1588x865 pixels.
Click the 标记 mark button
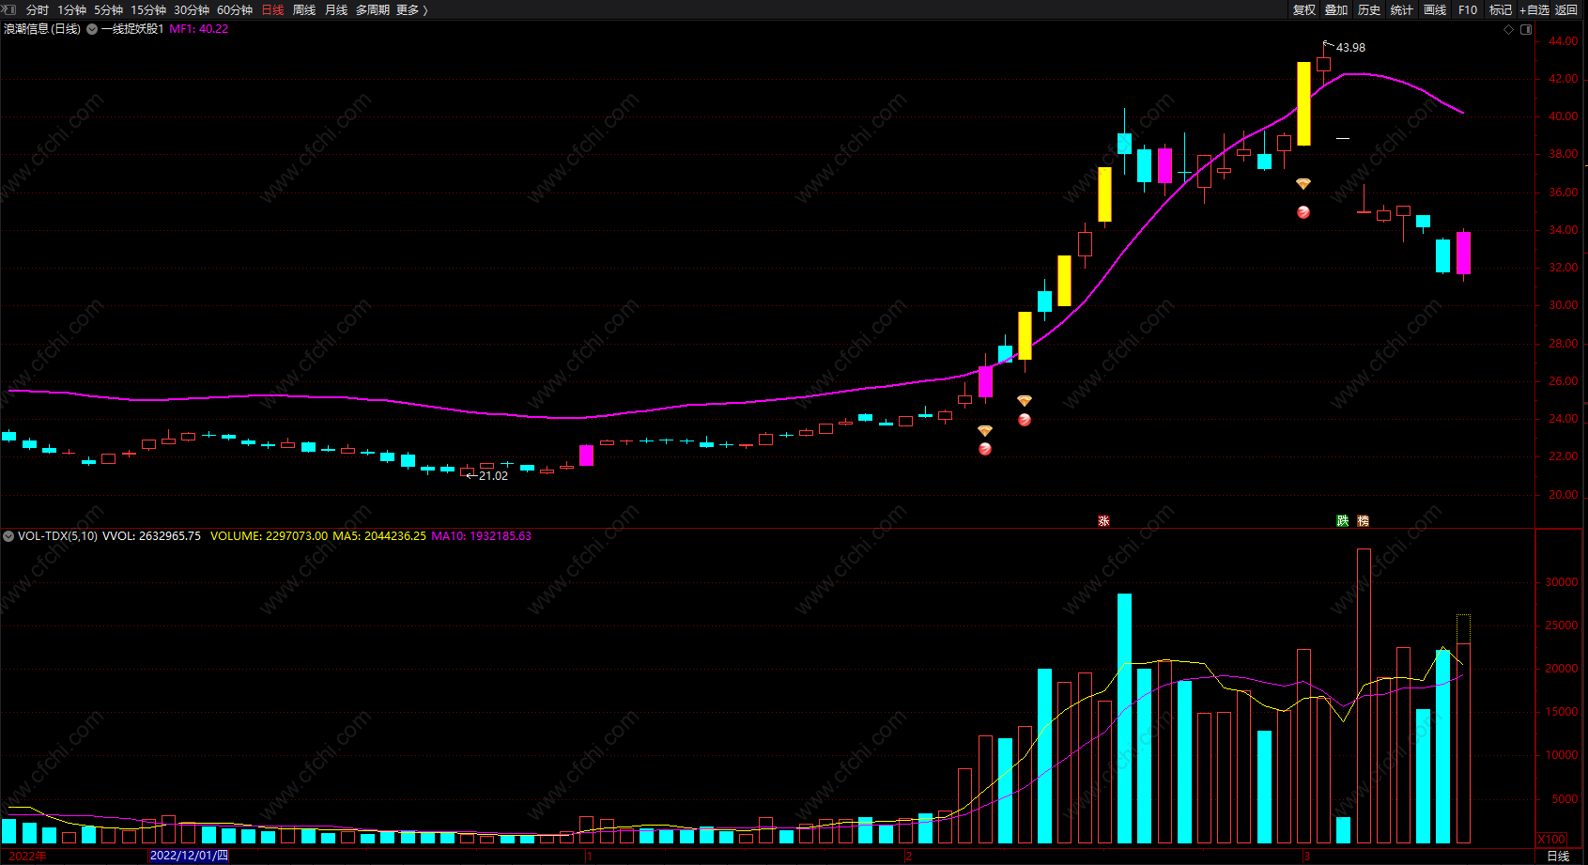1501,9
